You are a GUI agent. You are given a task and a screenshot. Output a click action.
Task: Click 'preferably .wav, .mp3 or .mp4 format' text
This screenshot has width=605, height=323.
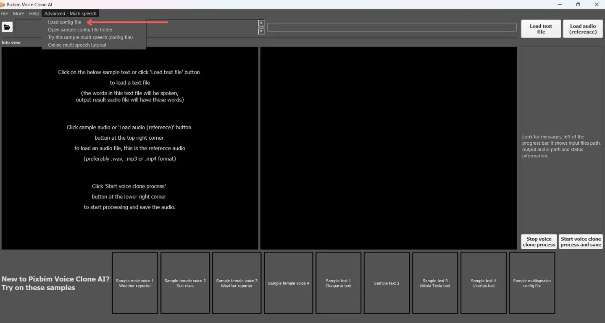click(x=130, y=159)
